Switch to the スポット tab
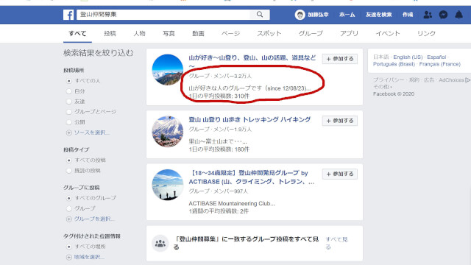Image resolution: width=471 pixels, height=265 pixels. [269, 33]
